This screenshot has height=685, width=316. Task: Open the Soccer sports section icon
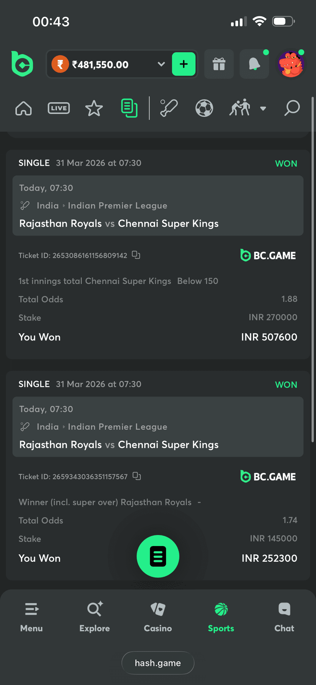[204, 108]
